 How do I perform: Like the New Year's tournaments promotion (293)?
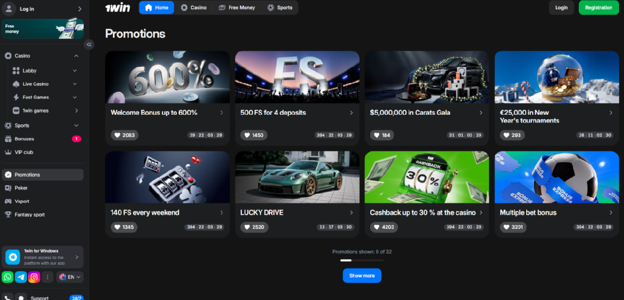[512, 135]
